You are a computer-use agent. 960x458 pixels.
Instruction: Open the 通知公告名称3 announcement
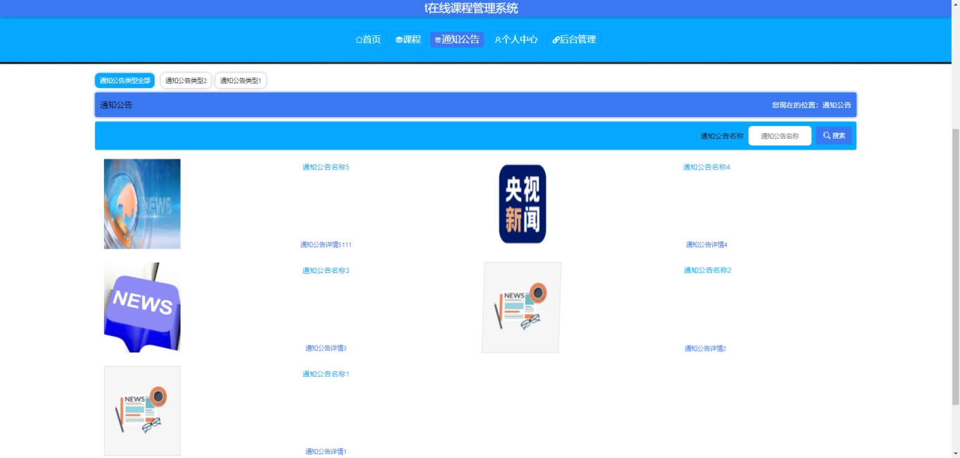tap(325, 270)
